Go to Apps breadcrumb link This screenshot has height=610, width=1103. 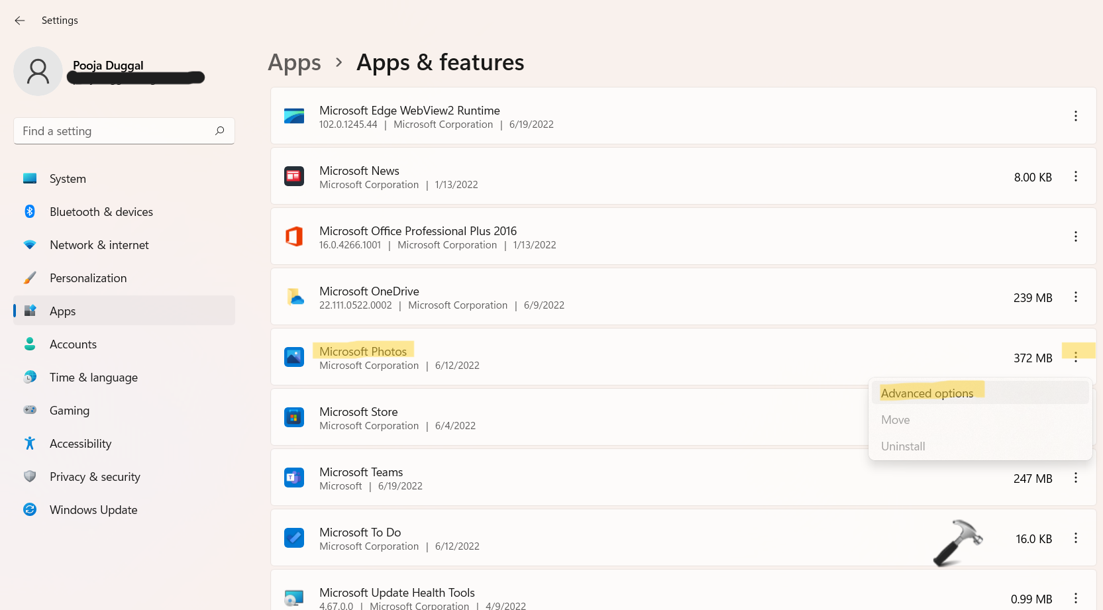click(294, 62)
